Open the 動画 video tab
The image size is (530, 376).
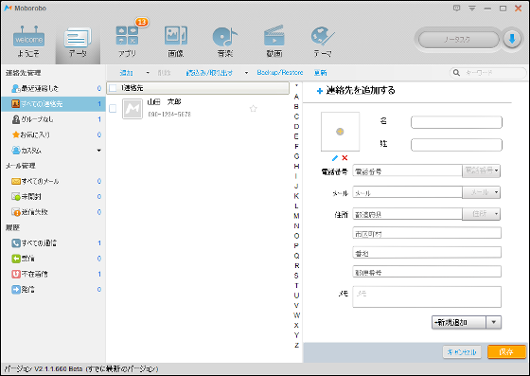pyautogui.click(x=274, y=42)
